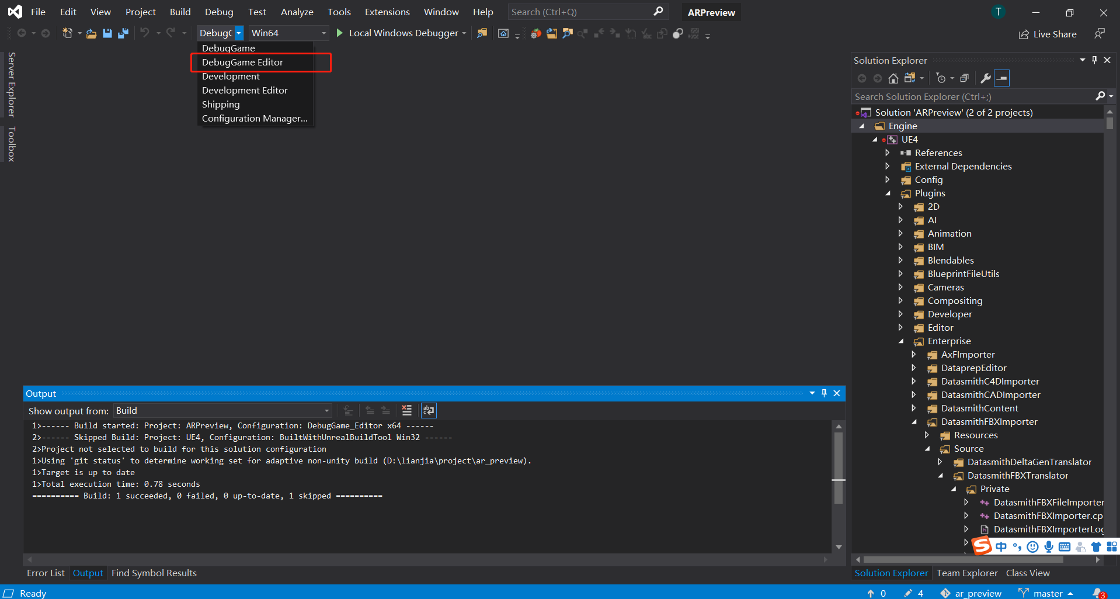The image size is (1120, 599).
Task: Open Configuration Manager... entry
Action: point(255,118)
